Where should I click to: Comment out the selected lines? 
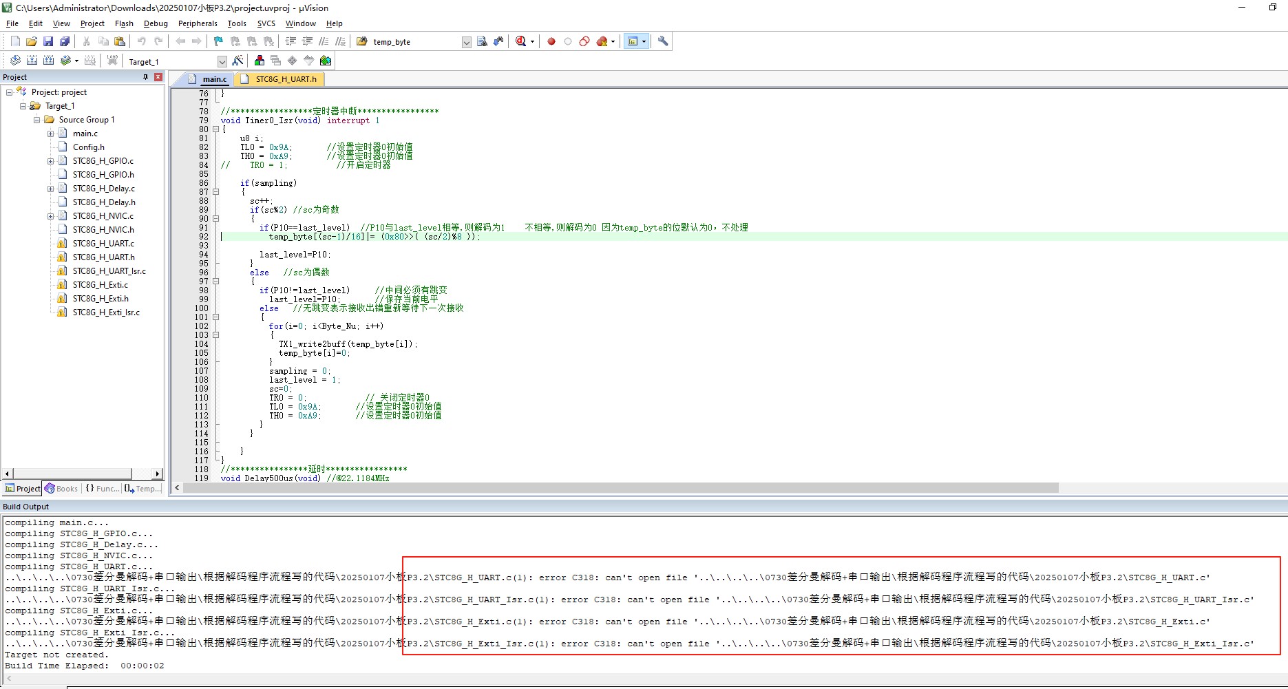[x=324, y=41]
